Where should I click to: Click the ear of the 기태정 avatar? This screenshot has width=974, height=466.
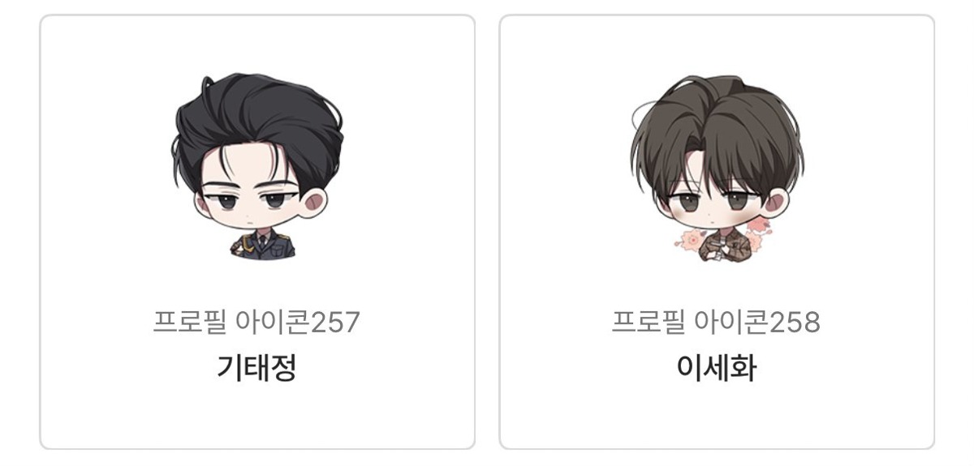(316, 203)
